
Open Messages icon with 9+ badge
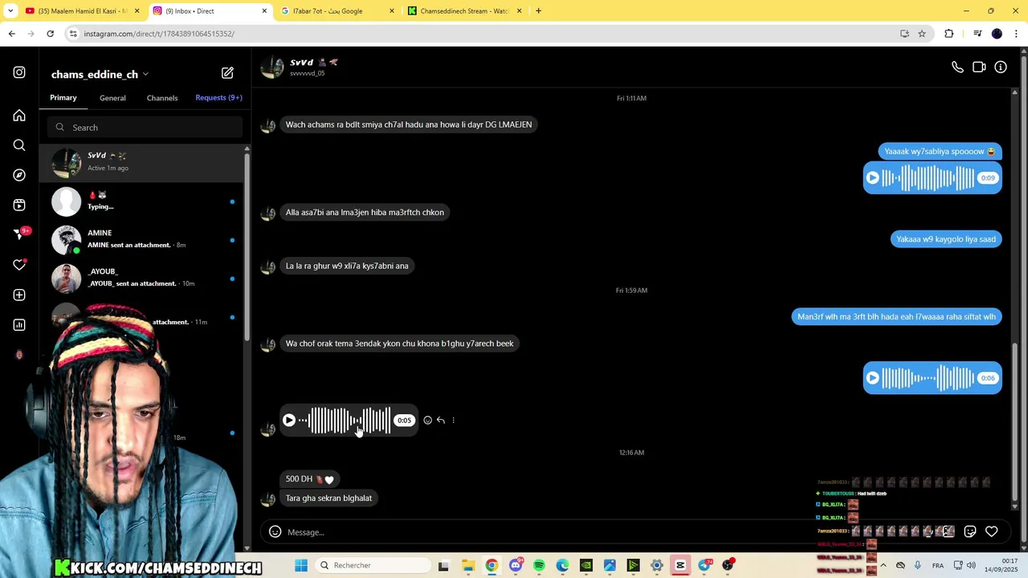click(x=20, y=234)
